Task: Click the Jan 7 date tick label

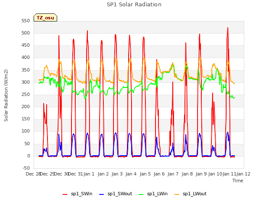Action: pyautogui.click(x=173, y=174)
